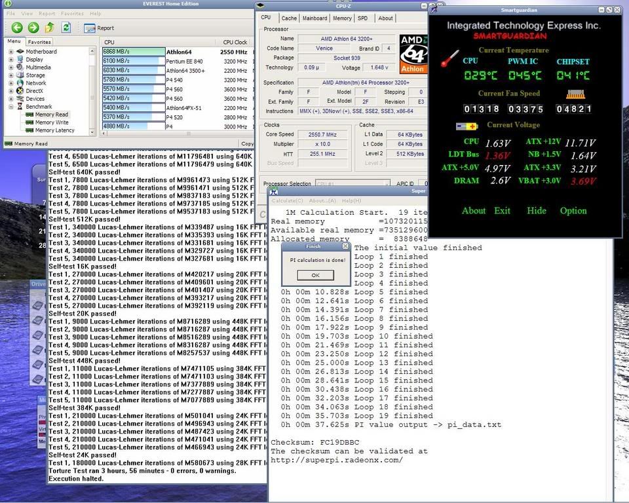Image resolution: width=629 pixels, height=503 pixels.
Task: Click the Smartguardian title bar icon
Action: 433,10
